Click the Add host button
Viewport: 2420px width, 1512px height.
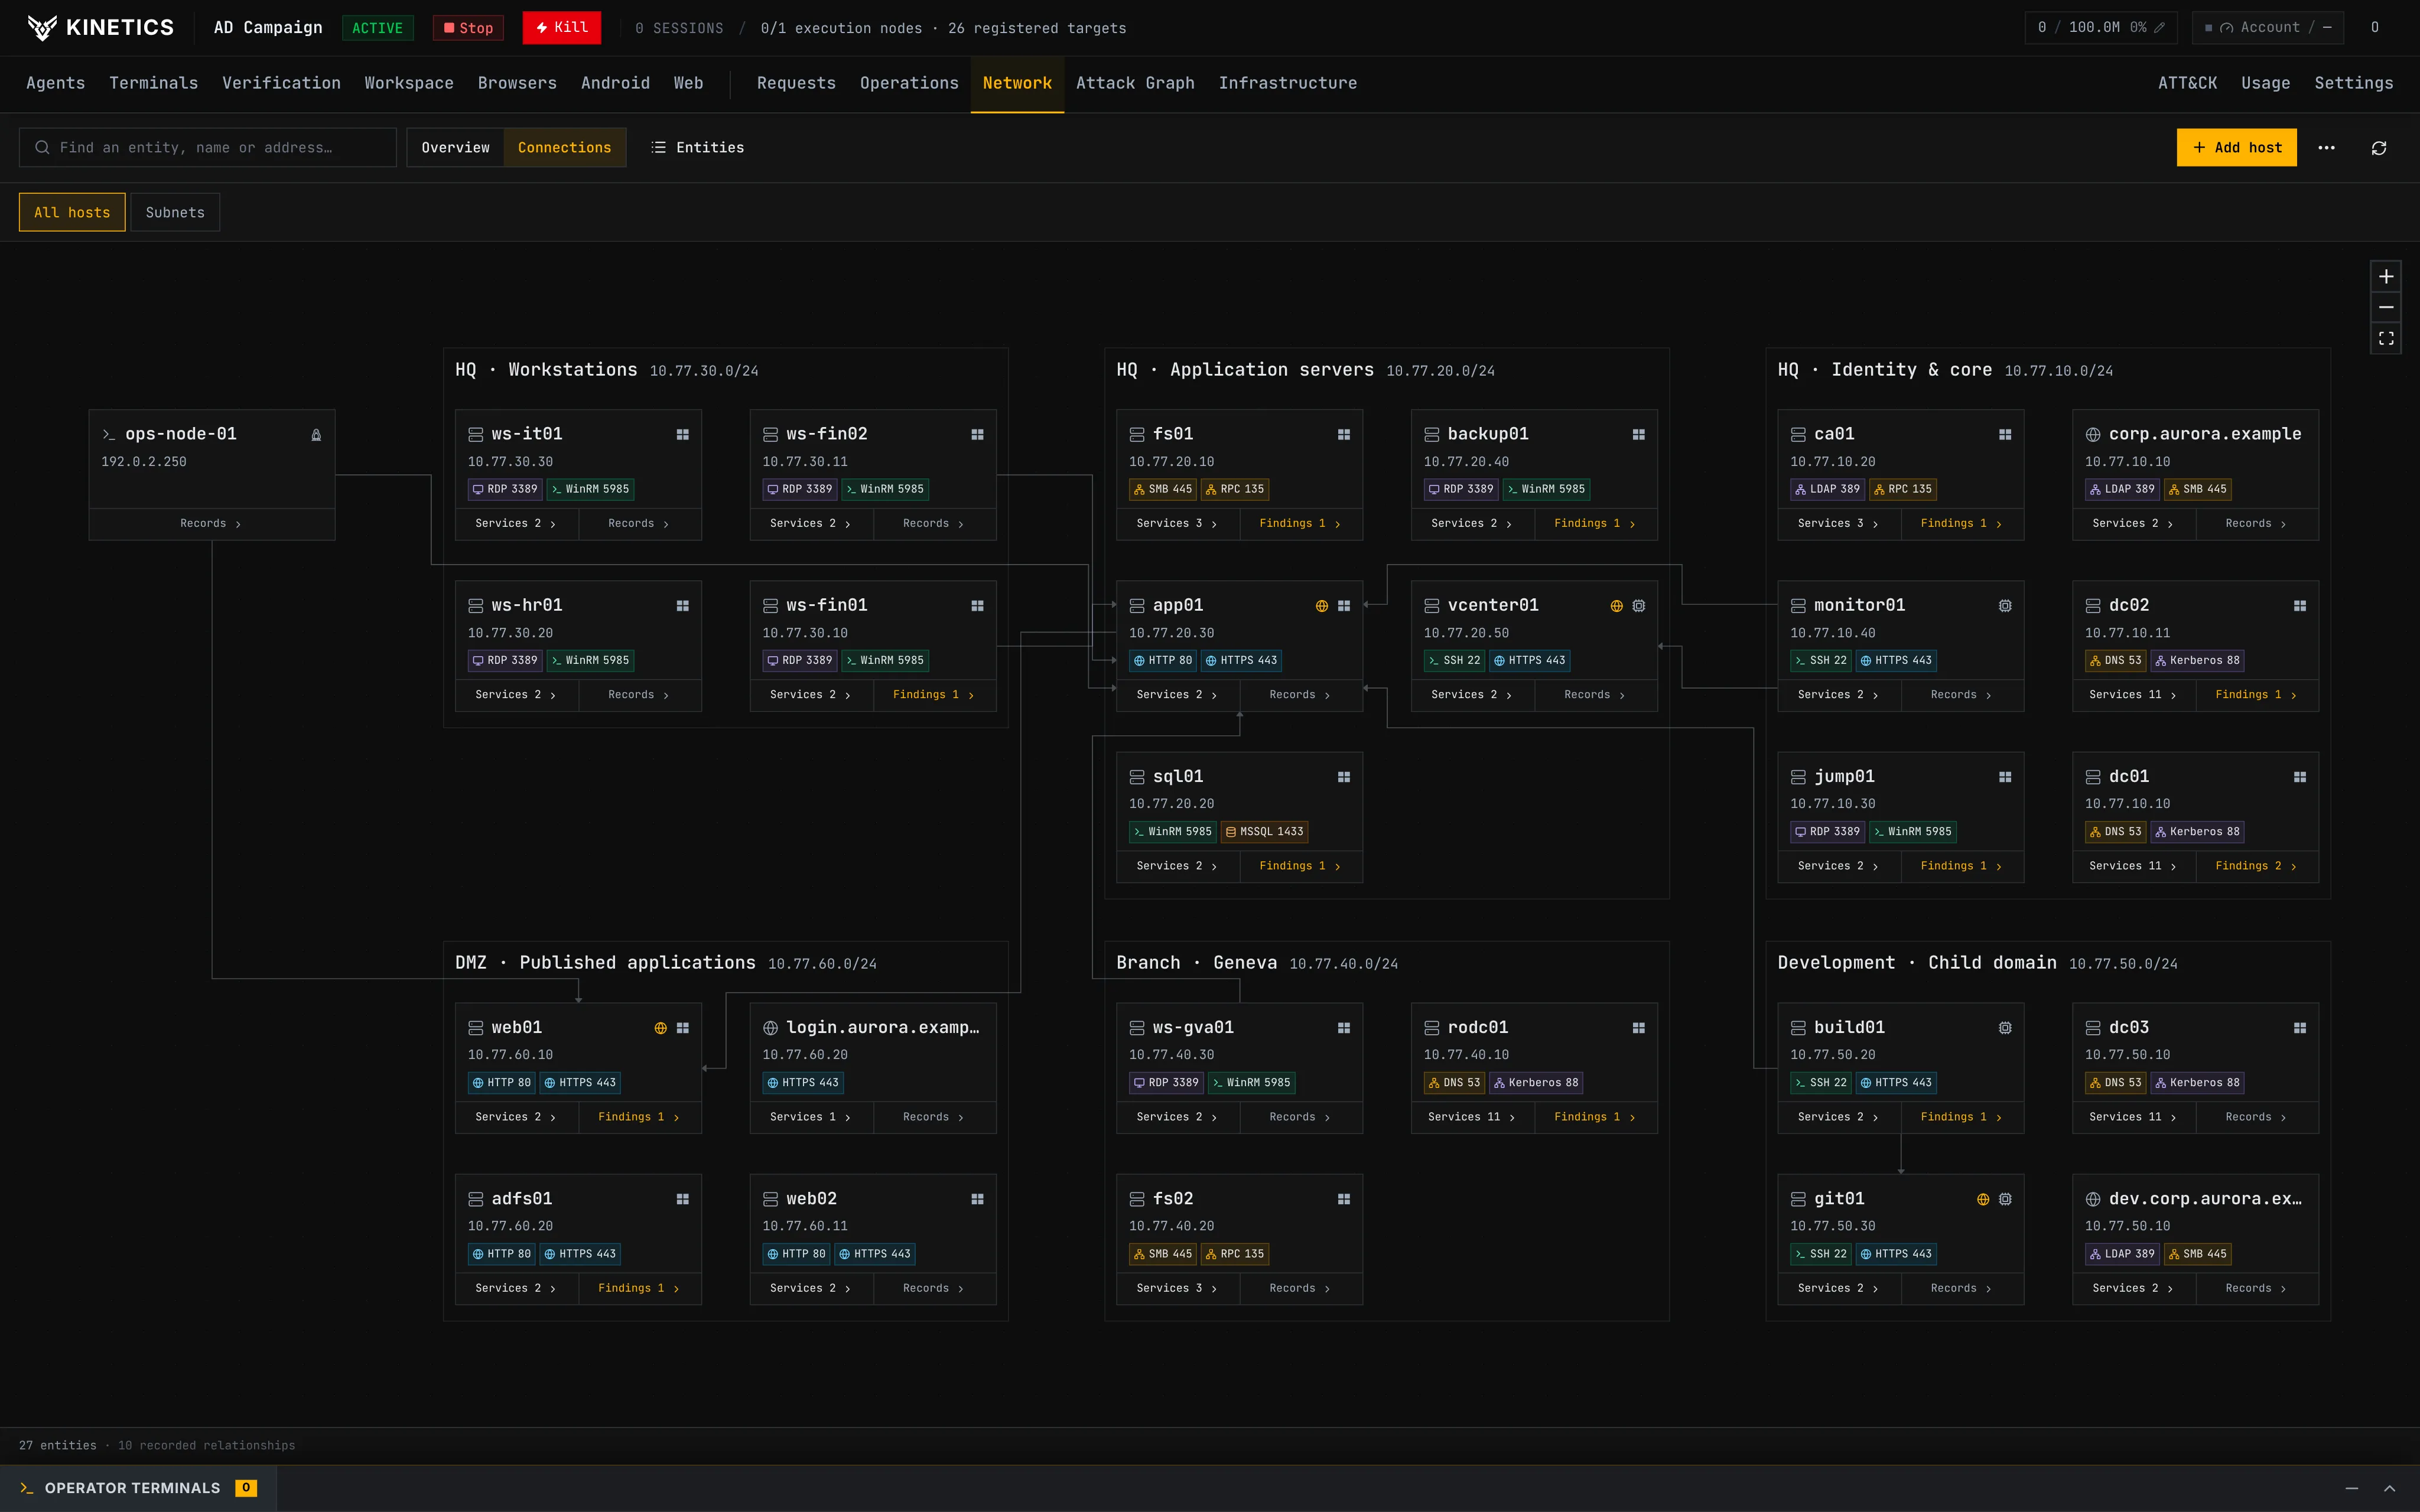coord(2237,148)
